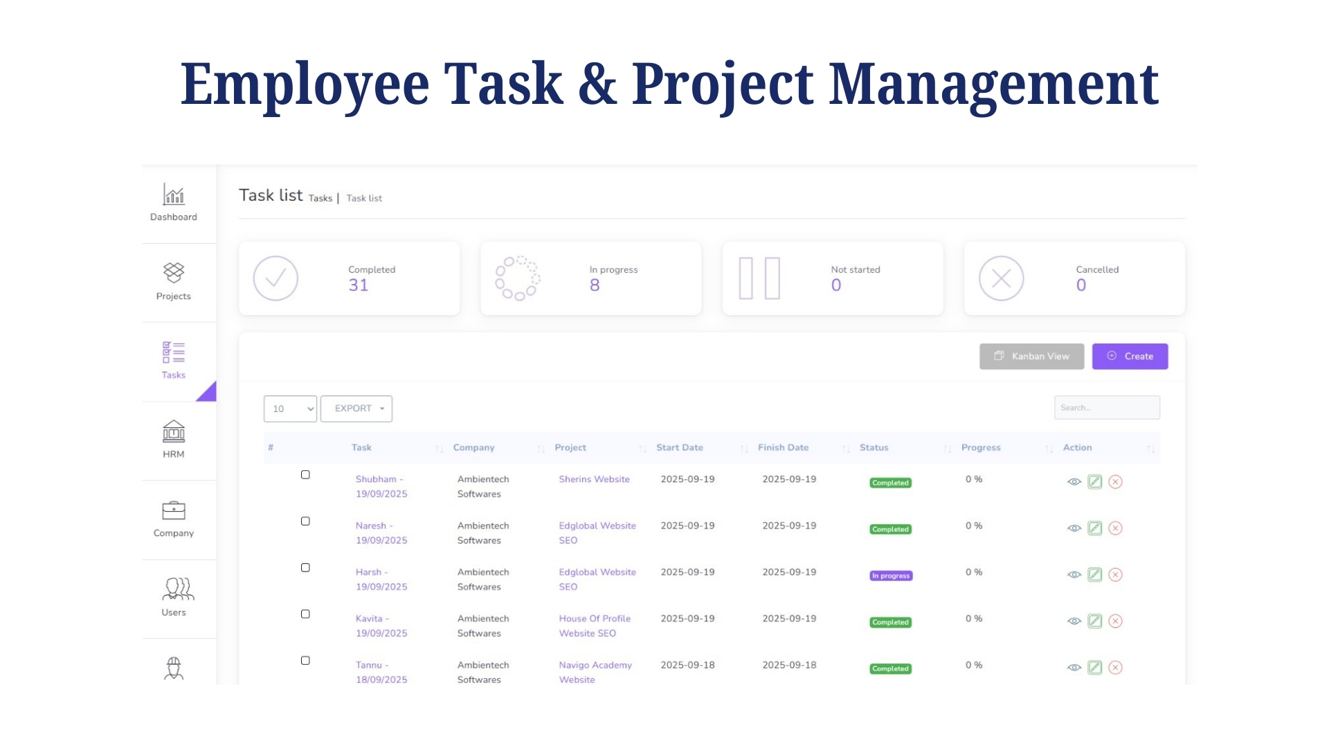1329x748 pixels.
Task: Open the Task list breadcrumb link
Action: tap(364, 198)
